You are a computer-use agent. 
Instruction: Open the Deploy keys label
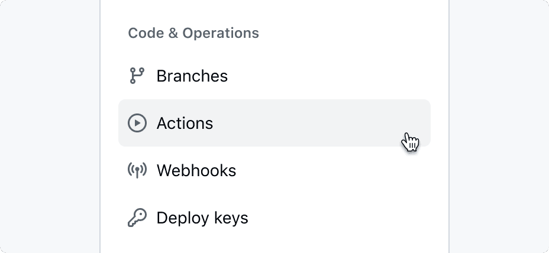pyautogui.click(x=202, y=218)
